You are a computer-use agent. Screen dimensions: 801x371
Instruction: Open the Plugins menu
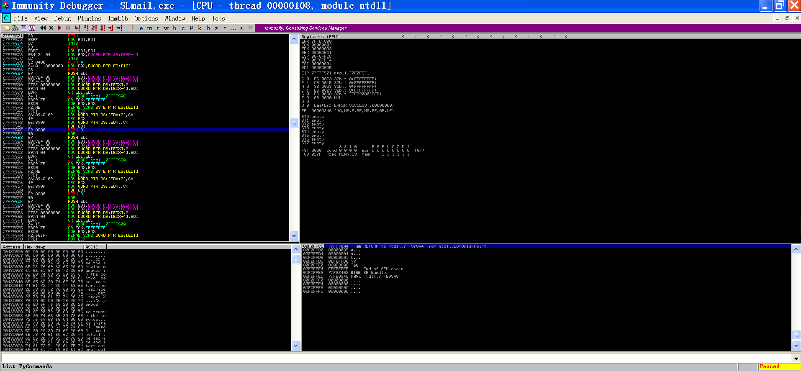[89, 18]
